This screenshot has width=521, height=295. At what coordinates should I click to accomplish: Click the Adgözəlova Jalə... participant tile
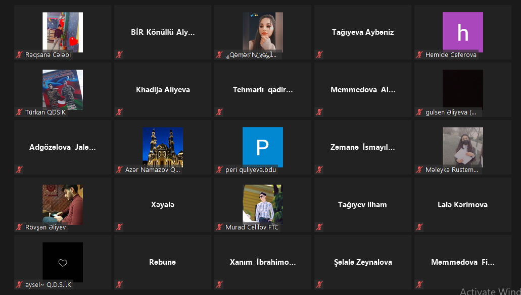pyautogui.click(x=63, y=147)
